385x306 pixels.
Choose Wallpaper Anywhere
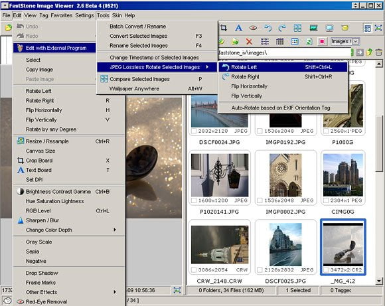pos(157,89)
